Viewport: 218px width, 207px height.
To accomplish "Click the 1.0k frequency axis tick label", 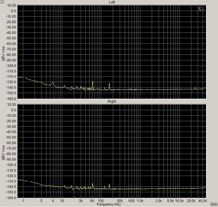I will pos(140,201).
